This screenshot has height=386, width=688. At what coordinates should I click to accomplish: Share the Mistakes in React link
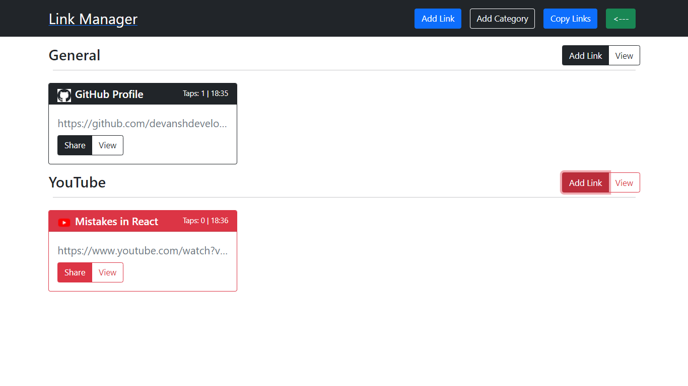click(75, 272)
